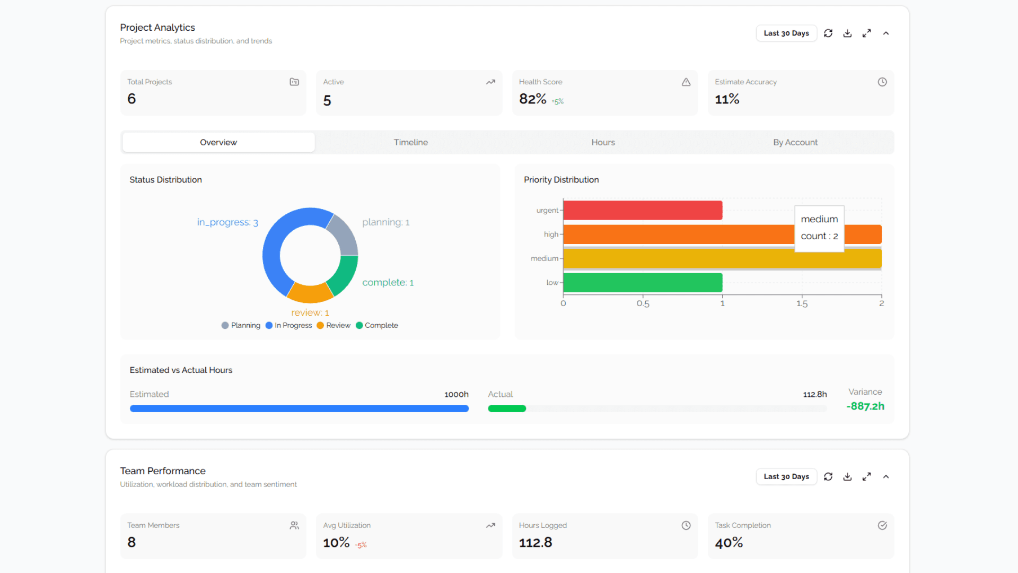
Task: Toggle Planning legend item in Status Distribution
Action: tap(241, 325)
